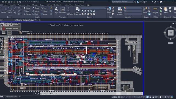Image resolution: width=176 pixels, height=99 pixels.
Task: Activate the Move command
Action: 27,8
